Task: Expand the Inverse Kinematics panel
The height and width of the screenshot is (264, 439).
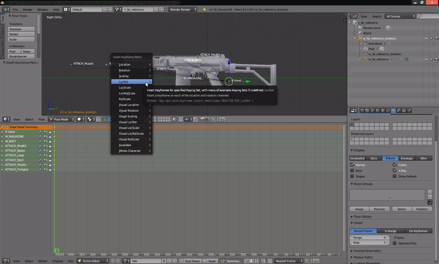Action: pos(367,251)
